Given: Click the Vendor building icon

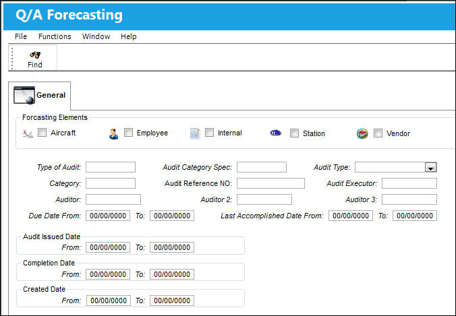Looking at the screenshot, I should (362, 133).
